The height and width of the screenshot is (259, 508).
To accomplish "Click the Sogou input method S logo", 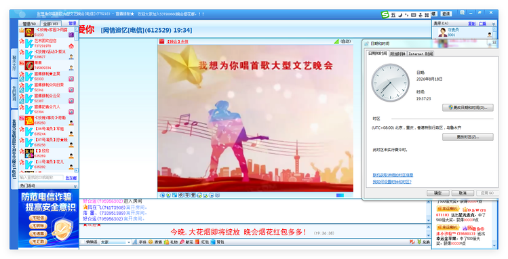I will pos(385,14).
